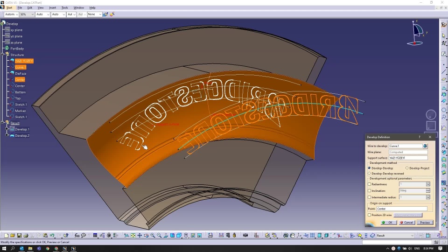Click the Zoom In magnifier icon
Image resolution: width=448 pixels, height=252 pixels.
pyautogui.click(x=153, y=235)
